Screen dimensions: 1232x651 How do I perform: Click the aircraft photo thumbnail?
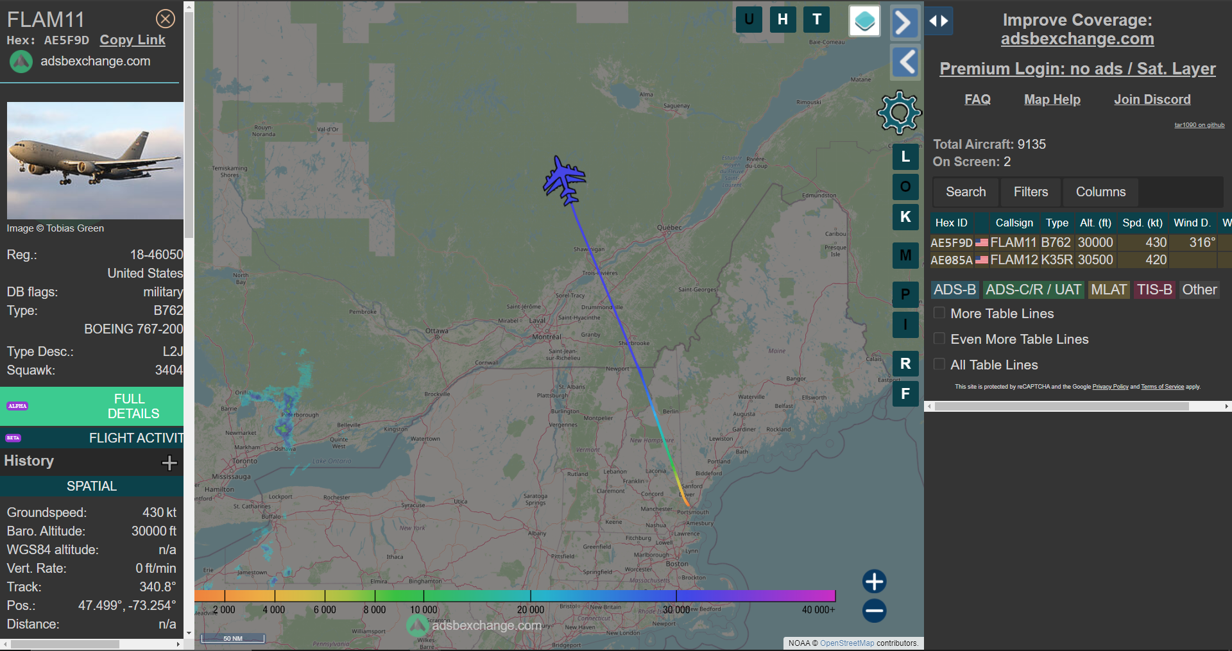click(95, 160)
